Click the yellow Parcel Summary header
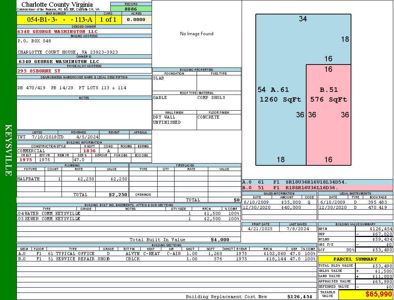Screen dimensions: 394x300 coord(355,259)
